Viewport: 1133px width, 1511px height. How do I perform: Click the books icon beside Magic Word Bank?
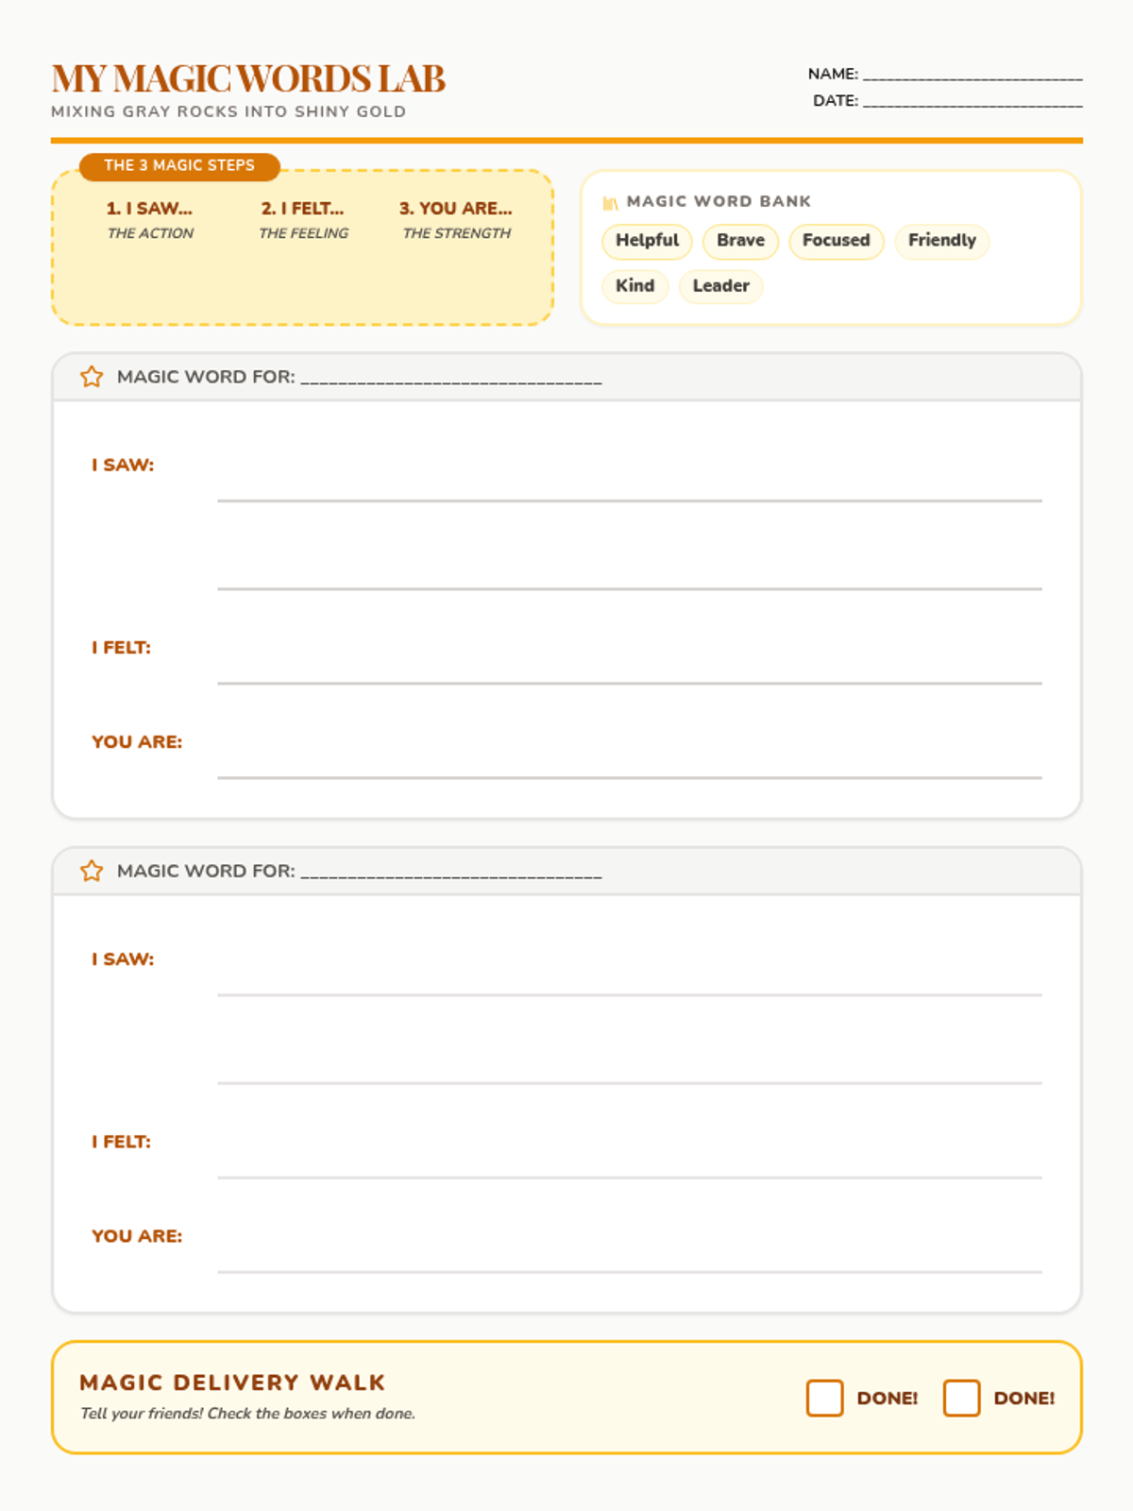pos(610,202)
